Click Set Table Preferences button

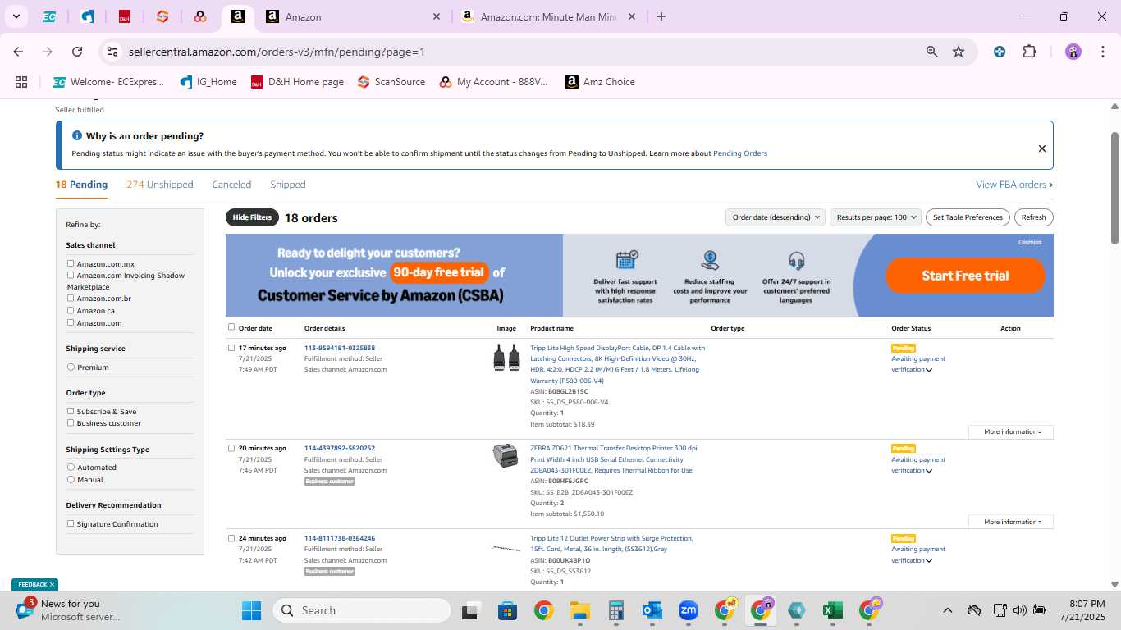point(968,217)
